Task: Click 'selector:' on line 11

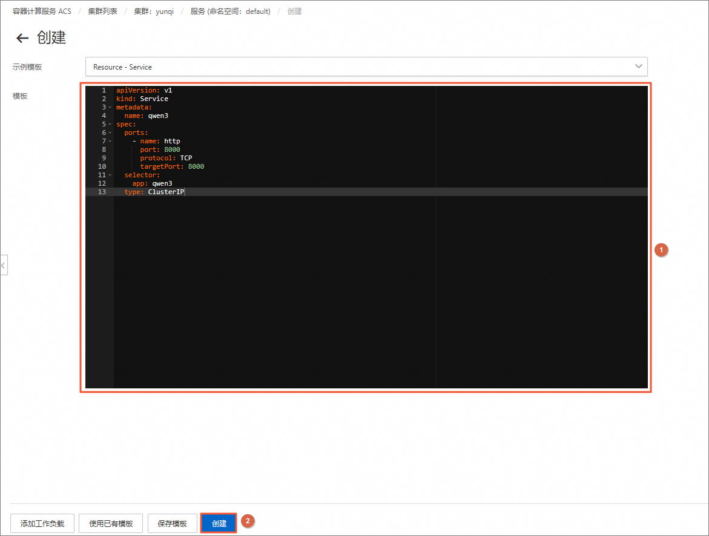Action: [x=142, y=175]
